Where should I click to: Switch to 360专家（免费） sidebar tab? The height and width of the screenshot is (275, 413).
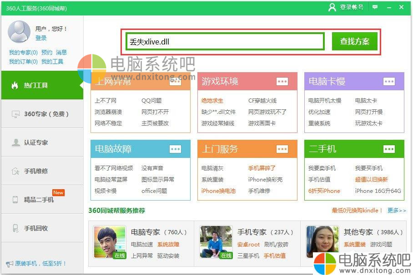pyautogui.click(x=42, y=114)
